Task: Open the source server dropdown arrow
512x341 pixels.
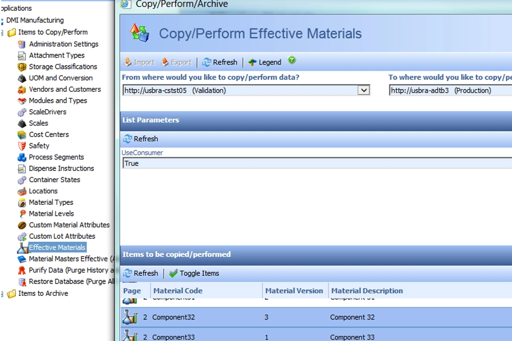Action: [363, 90]
